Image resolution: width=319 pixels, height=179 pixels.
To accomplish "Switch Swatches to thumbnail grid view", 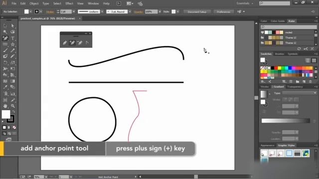I will pos(314,60).
